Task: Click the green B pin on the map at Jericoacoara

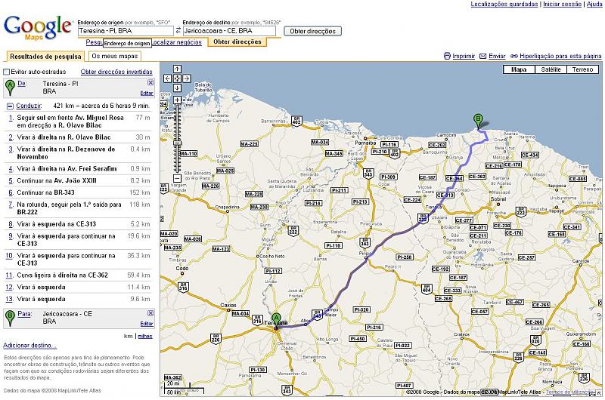Action: tap(478, 121)
